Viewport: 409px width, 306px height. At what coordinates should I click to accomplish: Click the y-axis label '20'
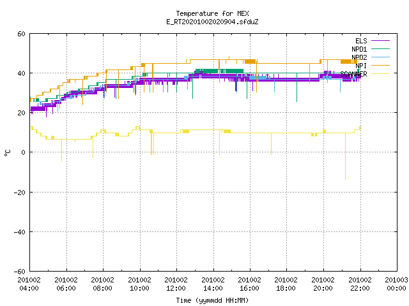[x=21, y=113]
